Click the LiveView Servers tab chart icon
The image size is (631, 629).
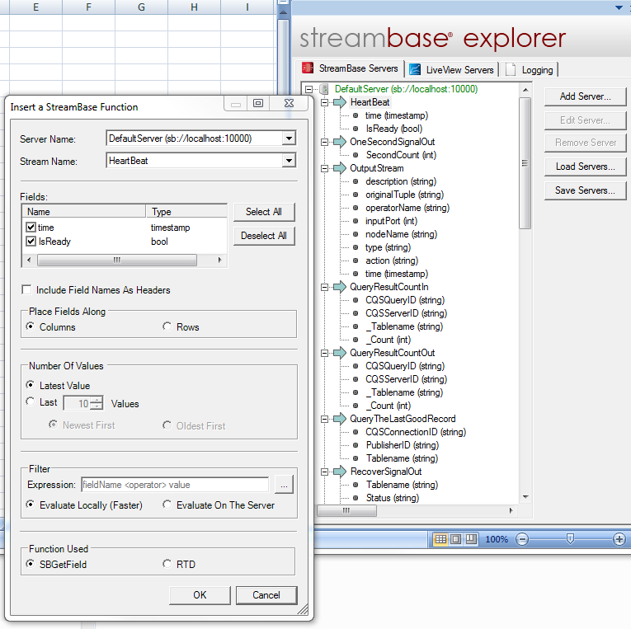pyautogui.click(x=415, y=69)
